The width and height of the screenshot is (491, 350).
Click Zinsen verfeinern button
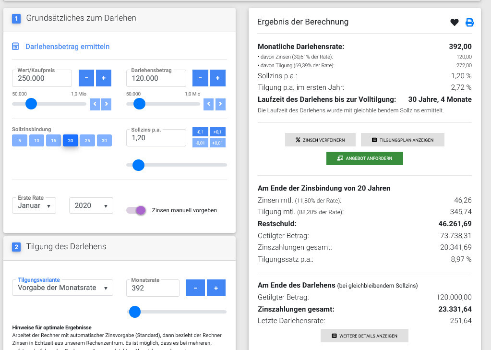click(x=320, y=140)
